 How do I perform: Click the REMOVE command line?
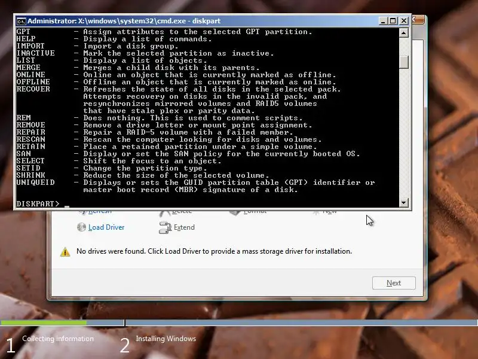click(164, 125)
